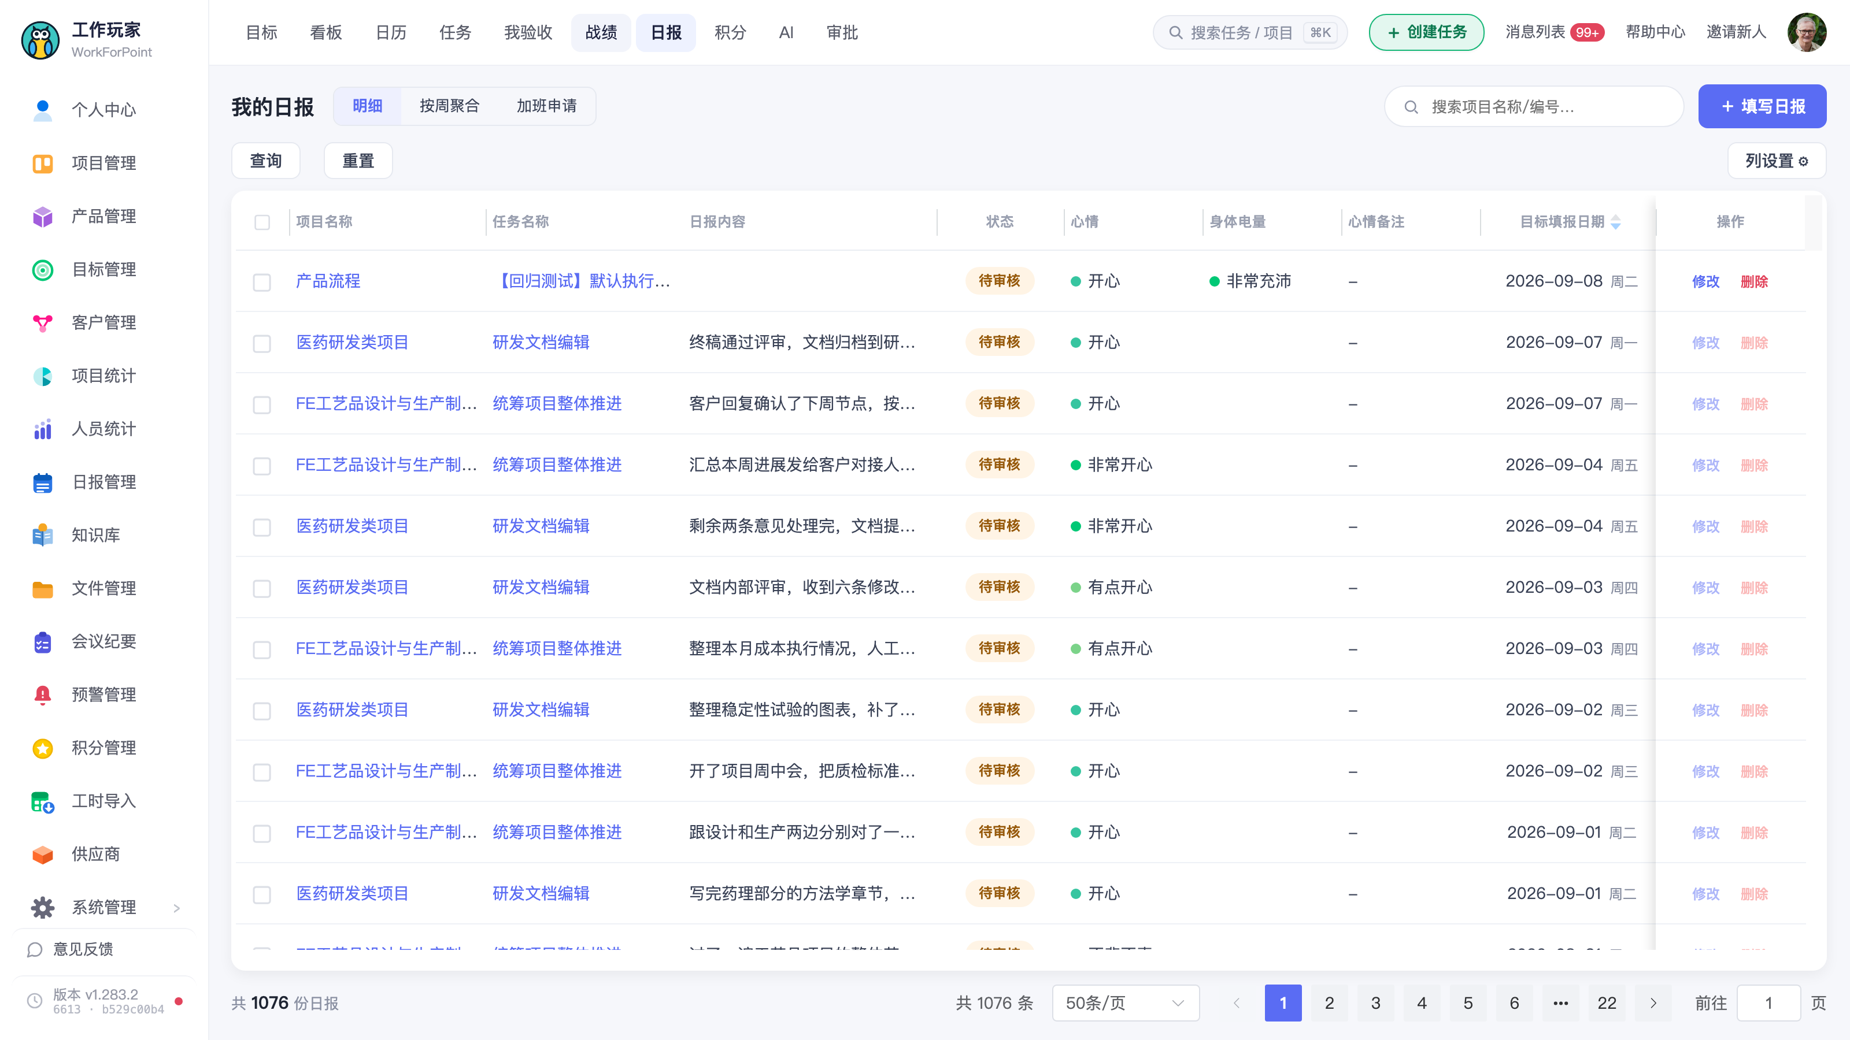Screen dimensions: 1850x1040
Task: Check the row with 汇总本周进展发给客户对接人
Action: click(x=262, y=466)
